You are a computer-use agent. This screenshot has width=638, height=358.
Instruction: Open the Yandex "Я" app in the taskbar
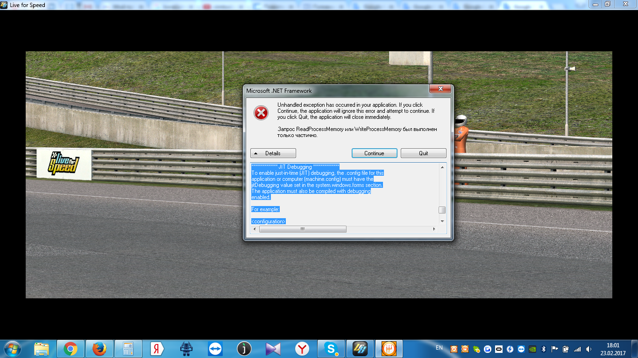(x=157, y=349)
